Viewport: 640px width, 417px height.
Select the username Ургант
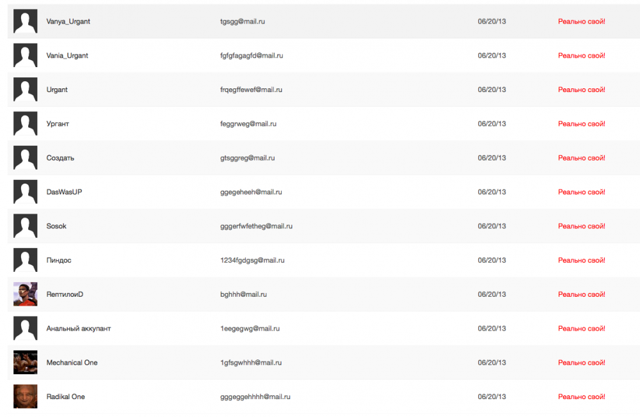click(58, 123)
